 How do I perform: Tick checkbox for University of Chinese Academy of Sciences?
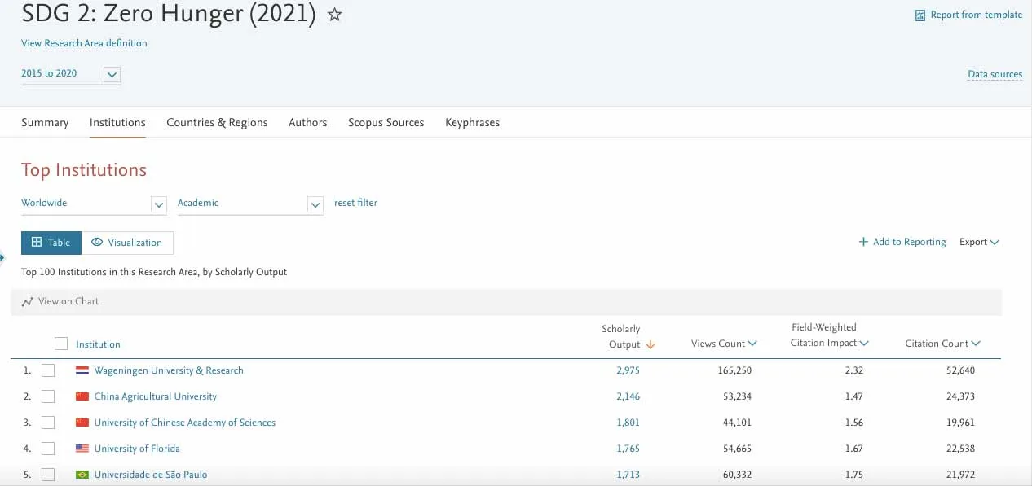pyautogui.click(x=48, y=423)
